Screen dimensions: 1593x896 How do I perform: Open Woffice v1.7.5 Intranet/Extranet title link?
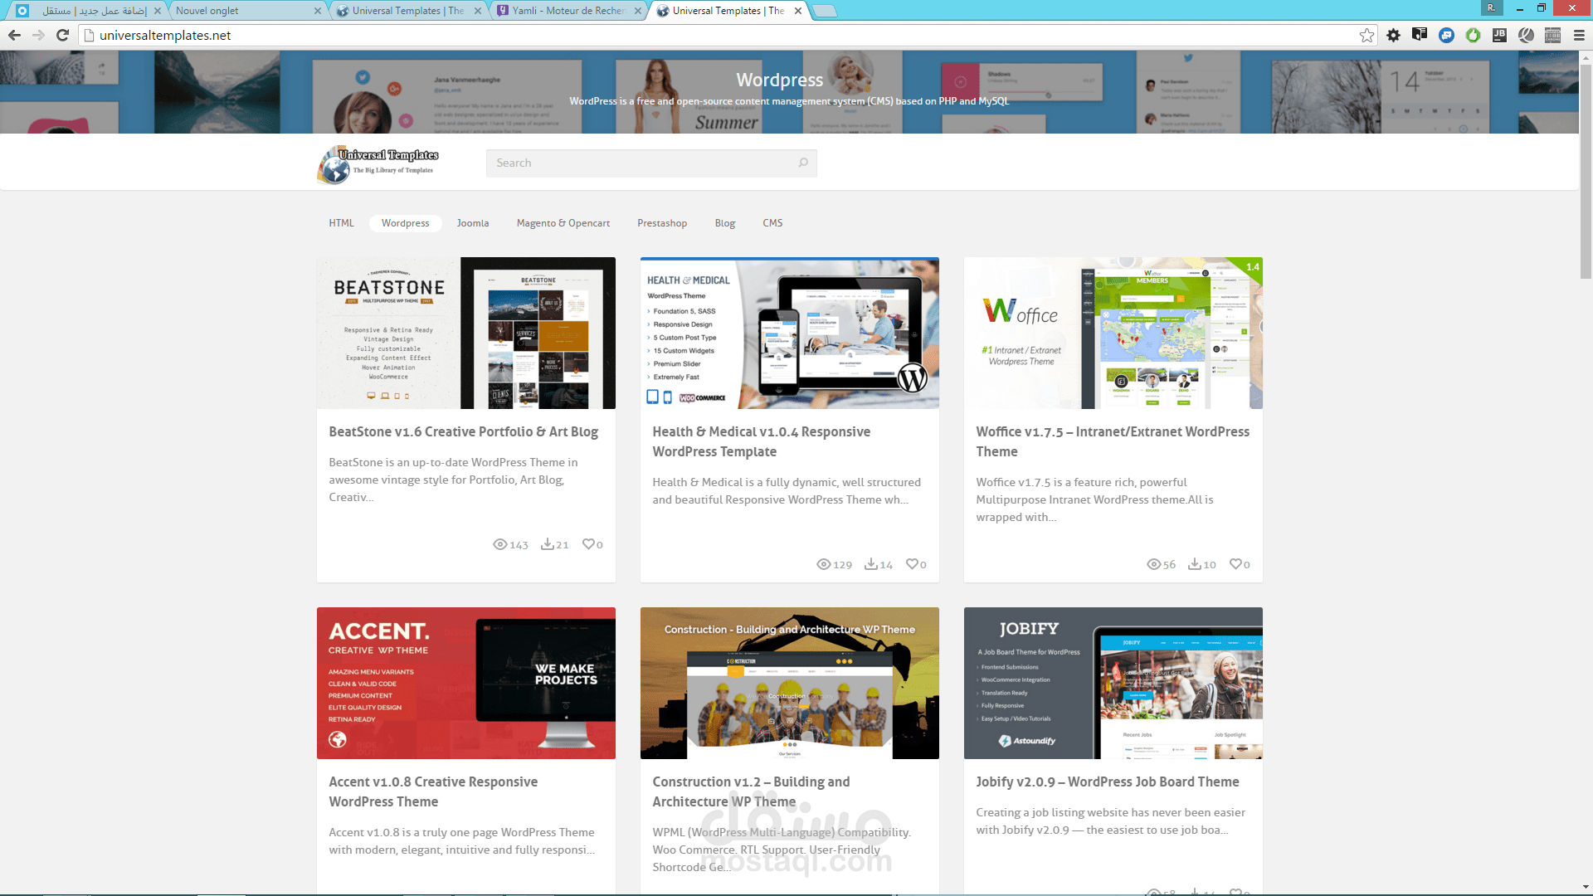point(1113,441)
